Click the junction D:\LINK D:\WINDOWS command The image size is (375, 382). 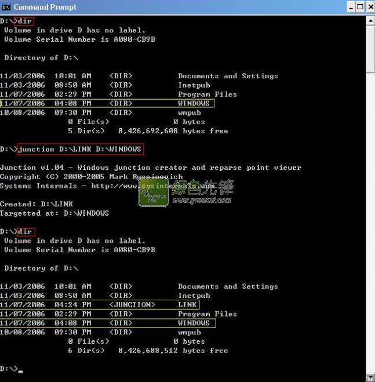click(80, 149)
